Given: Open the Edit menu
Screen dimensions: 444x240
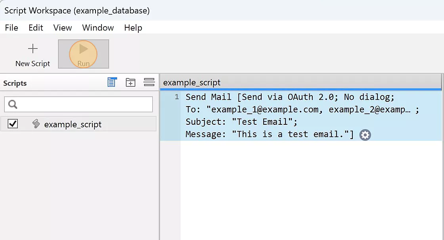Looking at the screenshot, I should tap(36, 28).
